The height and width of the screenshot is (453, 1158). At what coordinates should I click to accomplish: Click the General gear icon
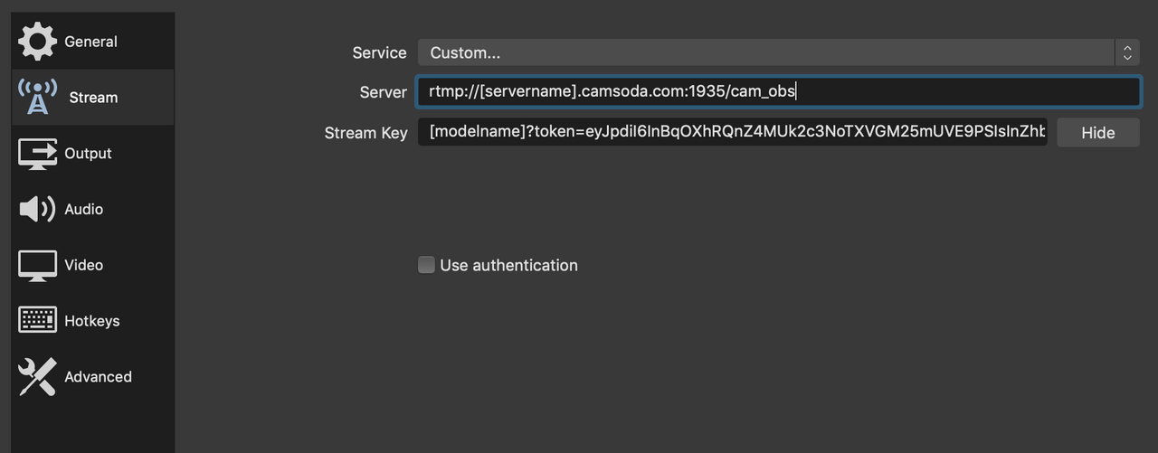click(x=37, y=42)
